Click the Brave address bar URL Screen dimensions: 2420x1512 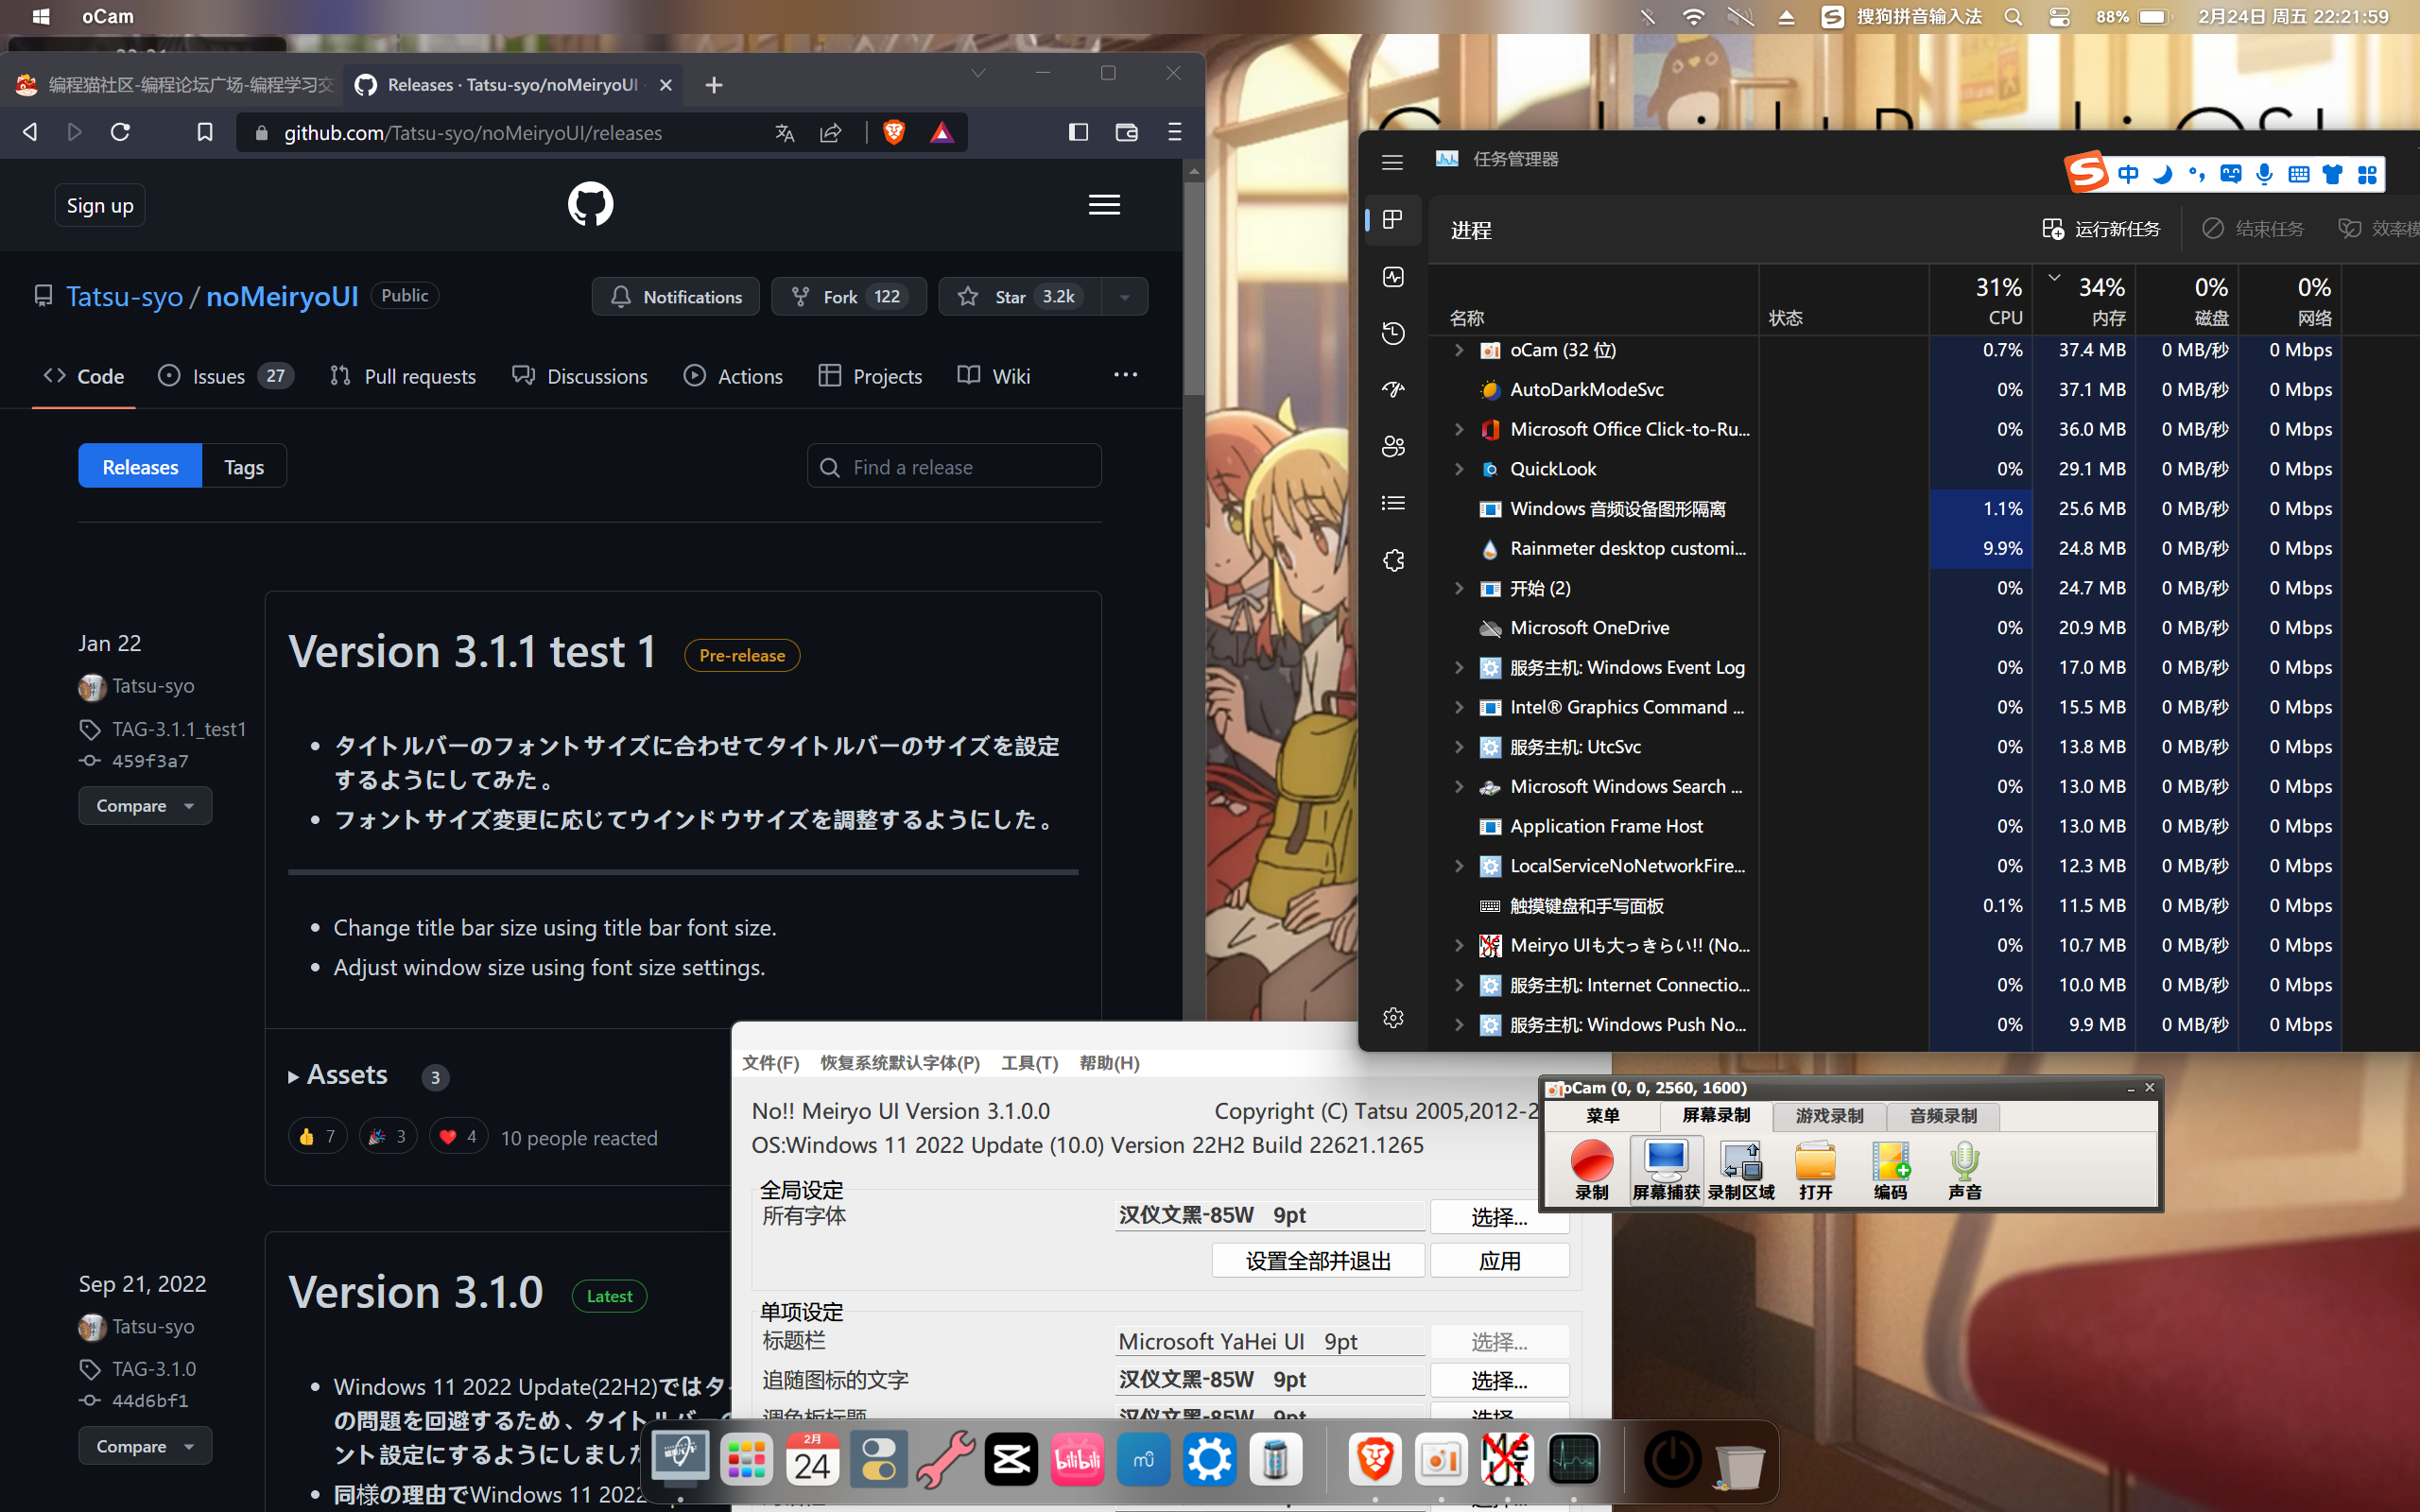tap(473, 132)
